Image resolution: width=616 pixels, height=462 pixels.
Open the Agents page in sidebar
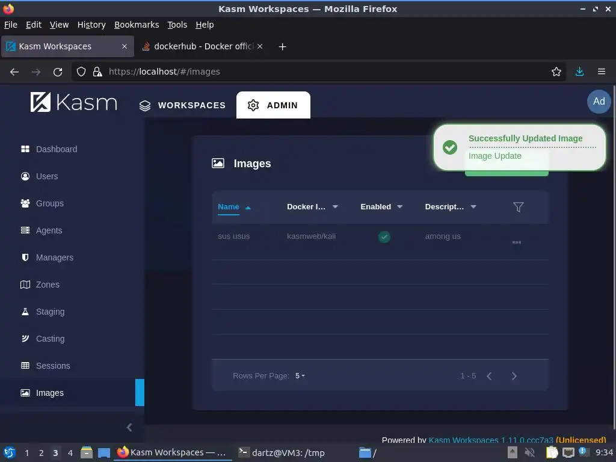(41, 230)
